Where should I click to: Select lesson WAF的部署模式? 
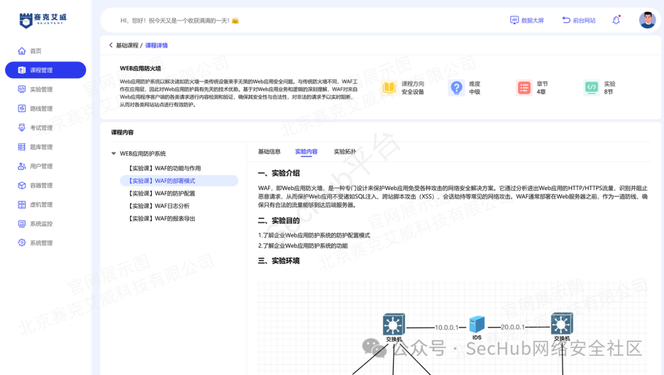click(x=179, y=181)
